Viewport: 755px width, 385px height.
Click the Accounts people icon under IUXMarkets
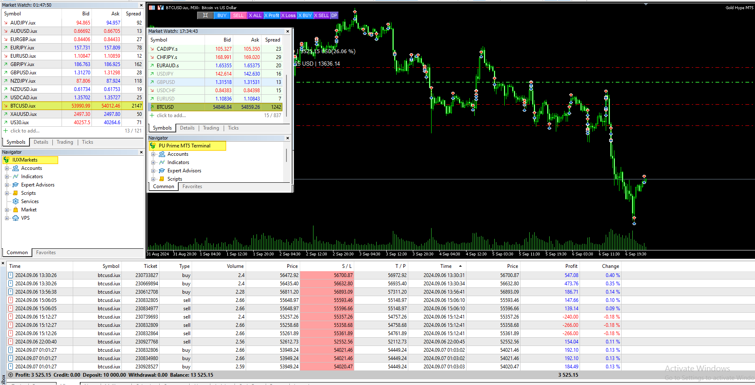click(16, 168)
